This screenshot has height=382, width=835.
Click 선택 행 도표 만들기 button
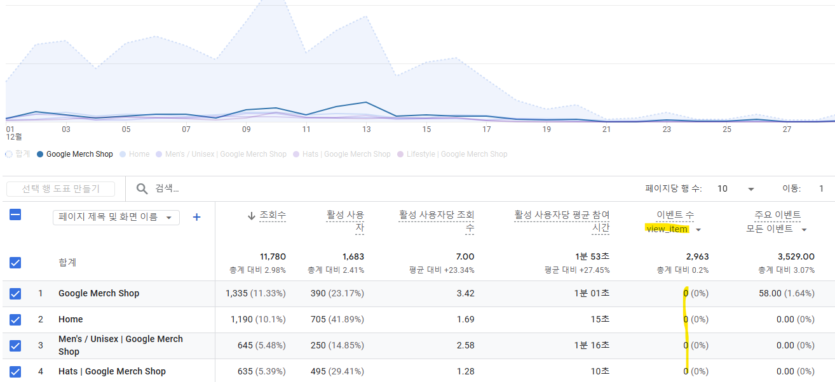point(61,189)
